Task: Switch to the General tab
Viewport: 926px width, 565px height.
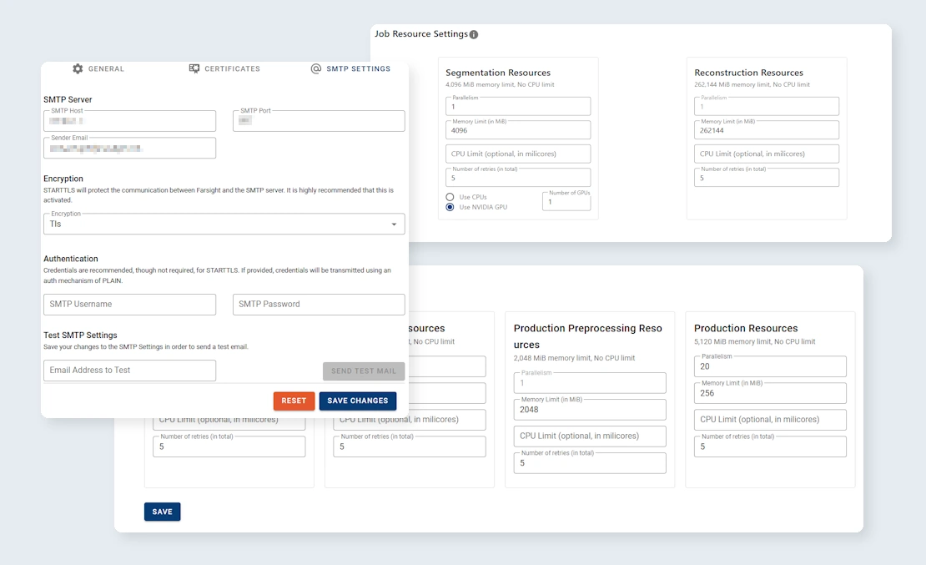Action: tap(98, 68)
